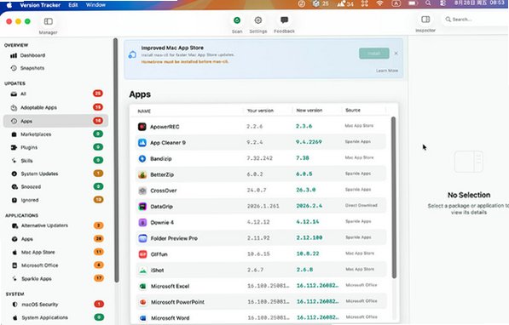
Task: Click the Folder Preview Pro icon
Action: [x=142, y=238]
